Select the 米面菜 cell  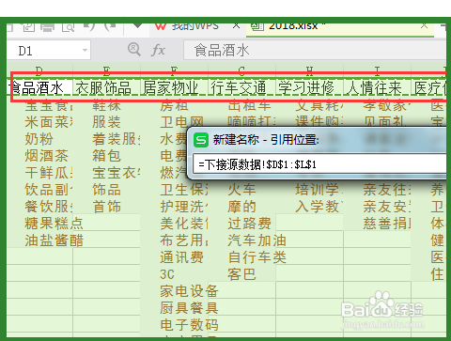[39, 122]
